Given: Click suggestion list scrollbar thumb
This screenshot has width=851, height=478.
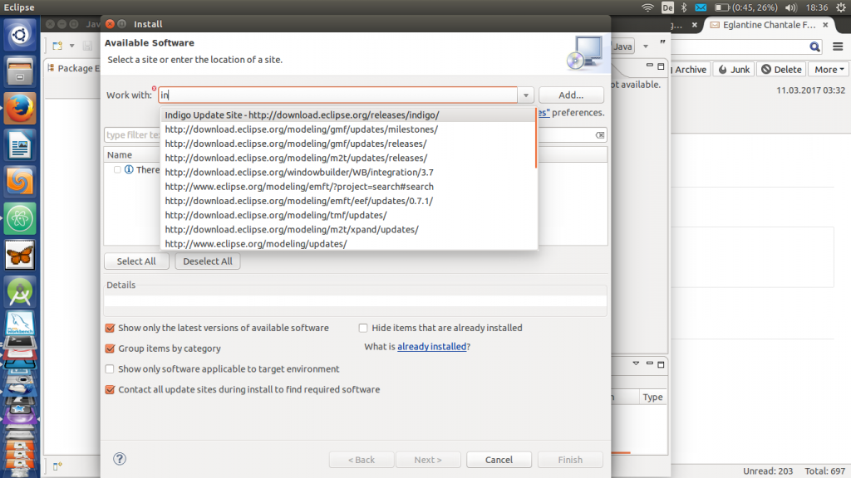Looking at the screenshot, I should pyautogui.click(x=536, y=139).
